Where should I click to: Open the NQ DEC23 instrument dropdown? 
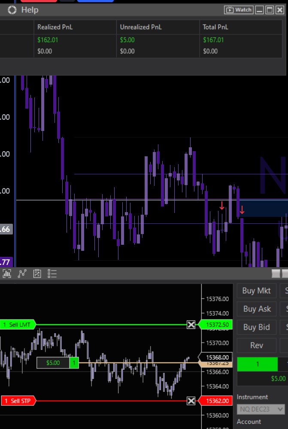261,409
